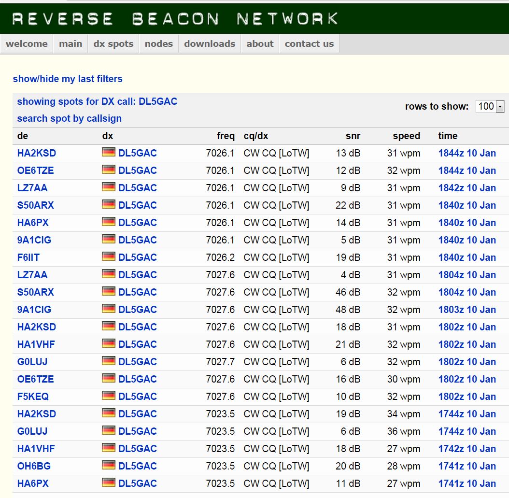Open spotter 9A1CIG in the 1803z row
Image resolution: width=509 pixels, height=498 pixels.
pyautogui.click(x=34, y=310)
